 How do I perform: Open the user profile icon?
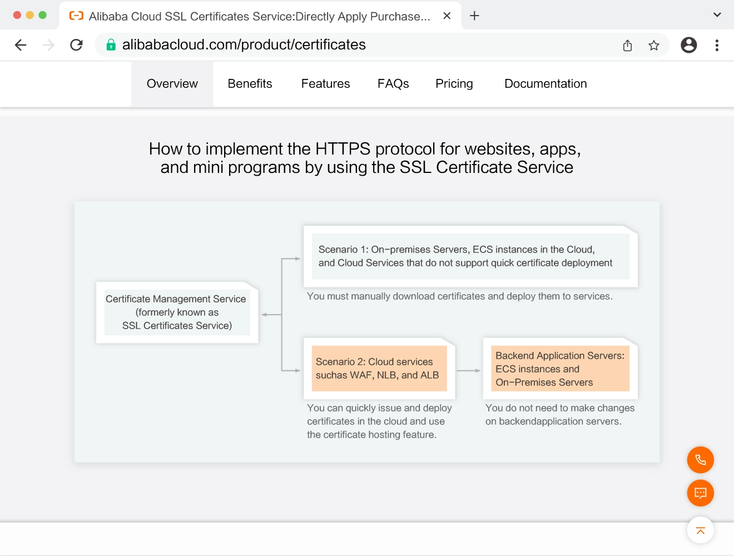click(688, 45)
